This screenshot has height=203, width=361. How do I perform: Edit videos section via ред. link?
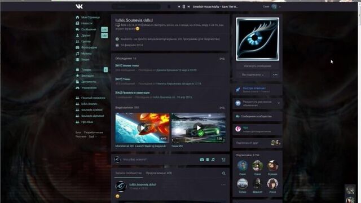point(222,108)
